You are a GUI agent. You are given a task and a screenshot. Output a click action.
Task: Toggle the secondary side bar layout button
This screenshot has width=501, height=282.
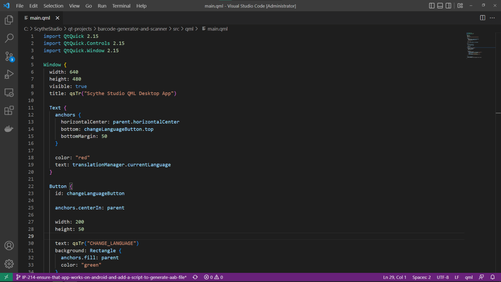[x=448, y=6]
